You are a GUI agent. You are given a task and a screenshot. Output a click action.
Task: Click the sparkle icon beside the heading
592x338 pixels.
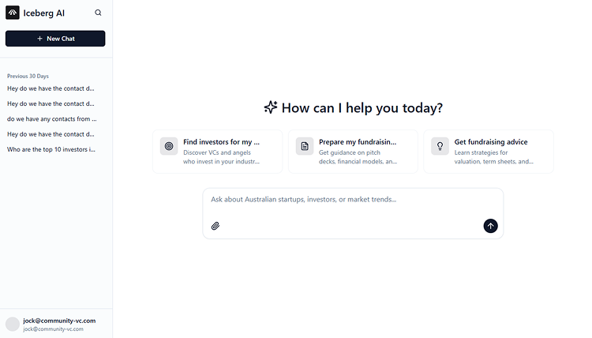click(270, 107)
